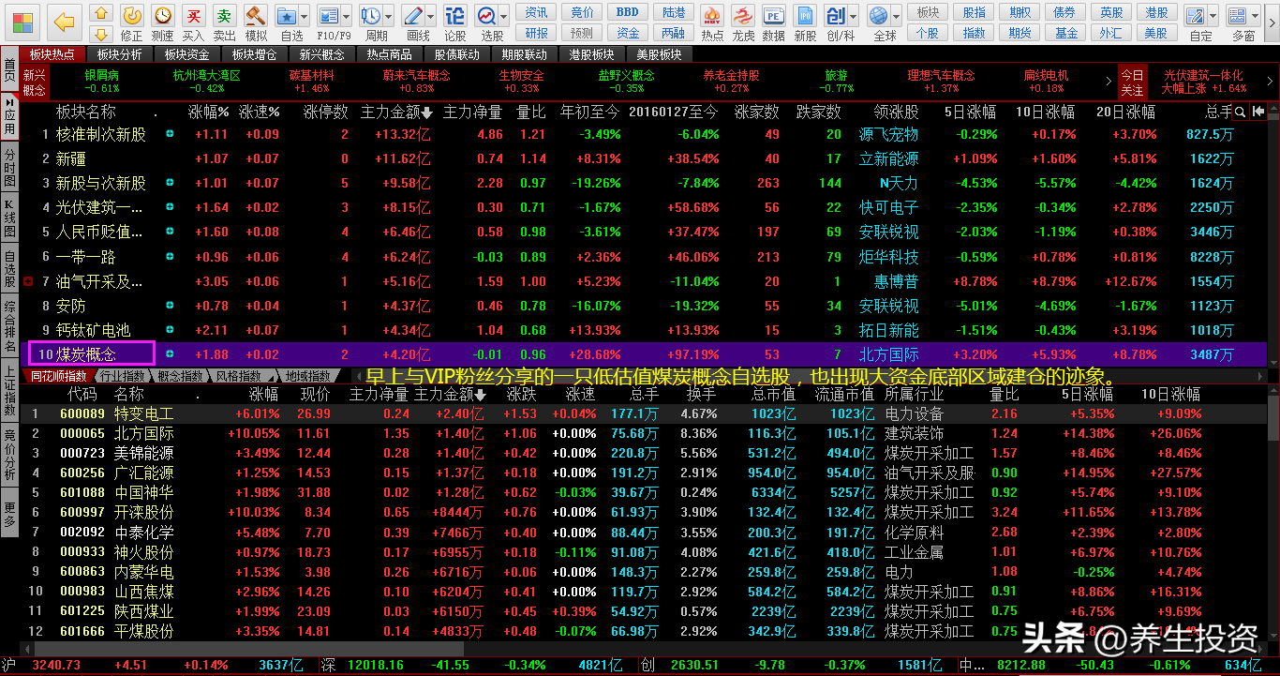The height and width of the screenshot is (676, 1280).
Task: Open the 多窗 multi-window icon
Action: pyautogui.click(x=1239, y=16)
